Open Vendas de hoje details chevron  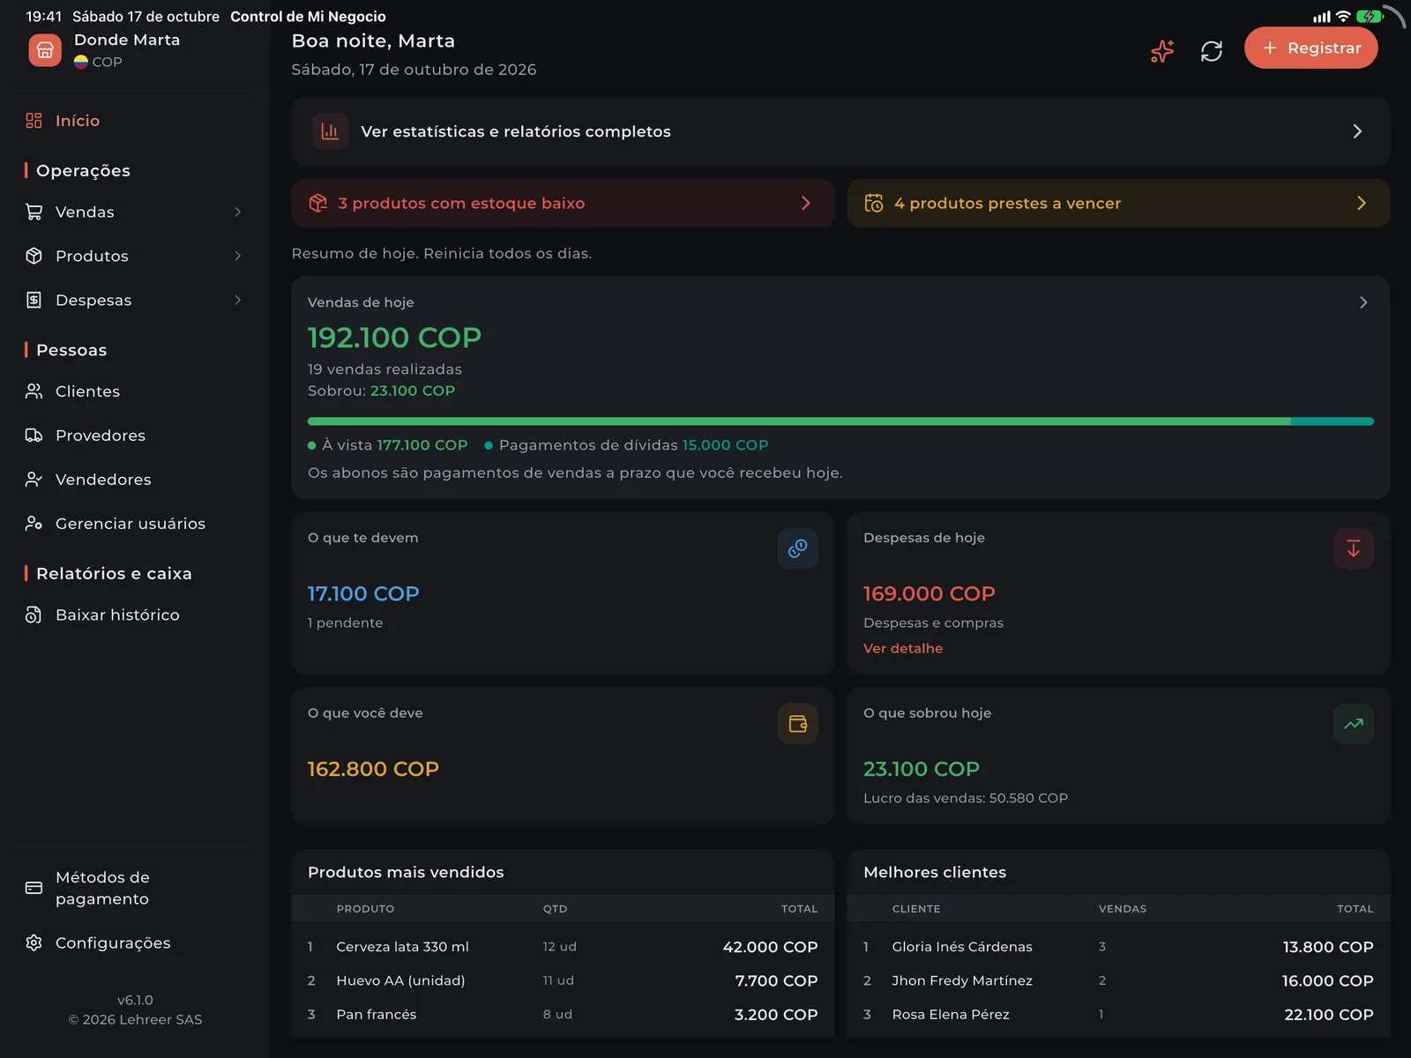point(1363,302)
